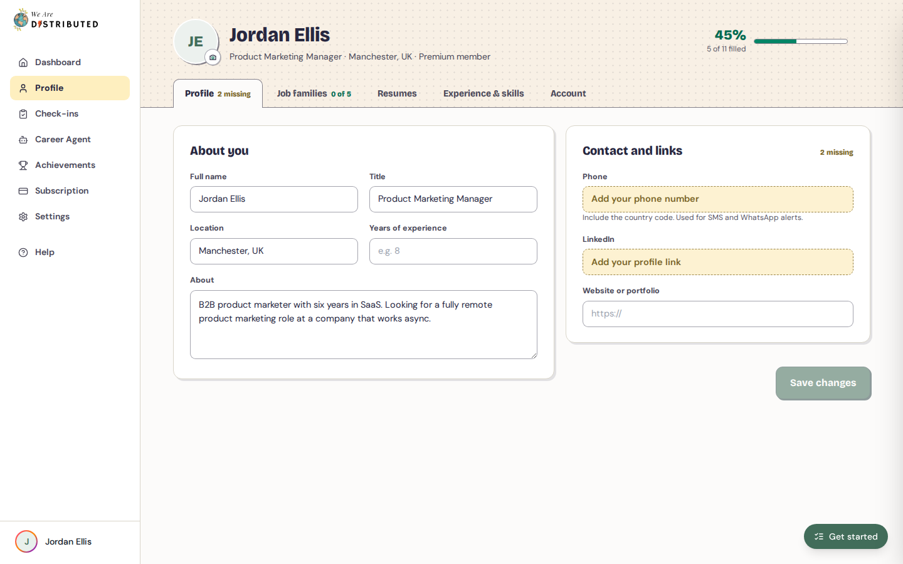
Task: Switch to the Job families tab
Action: [314, 93]
